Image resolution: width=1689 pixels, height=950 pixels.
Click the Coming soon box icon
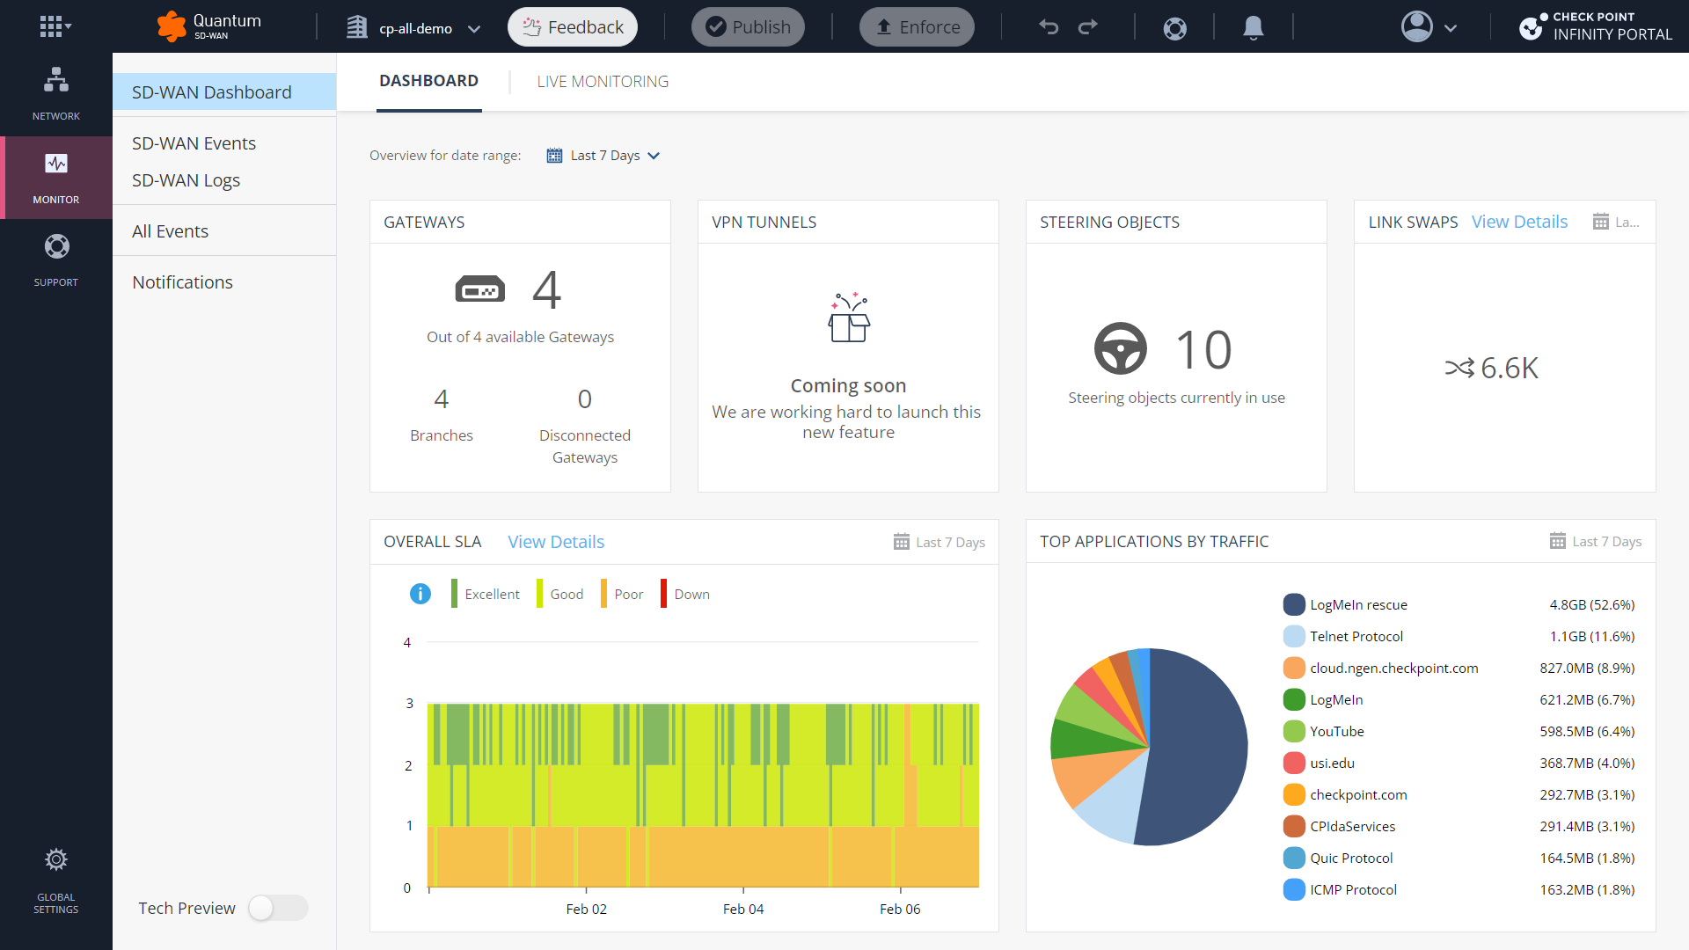[x=849, y=317]
